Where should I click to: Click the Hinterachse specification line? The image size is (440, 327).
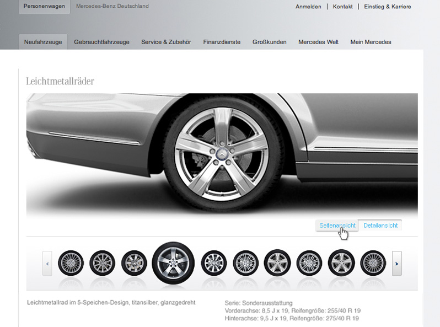coord(292,318)
